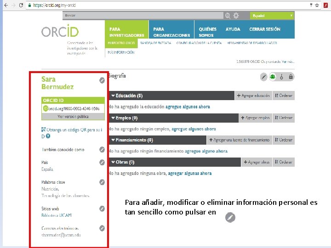Image resolution: width=331 pixels, height=248 pixels.
Task: Click the ORCID iD green icon
Action: 46,108
